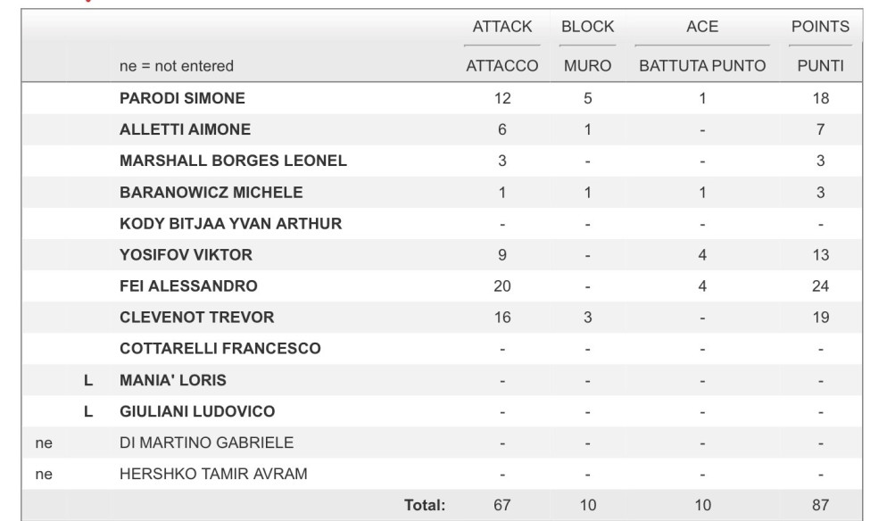Click the BATTUTA PUNTO subheader

(x=702, y=66)
